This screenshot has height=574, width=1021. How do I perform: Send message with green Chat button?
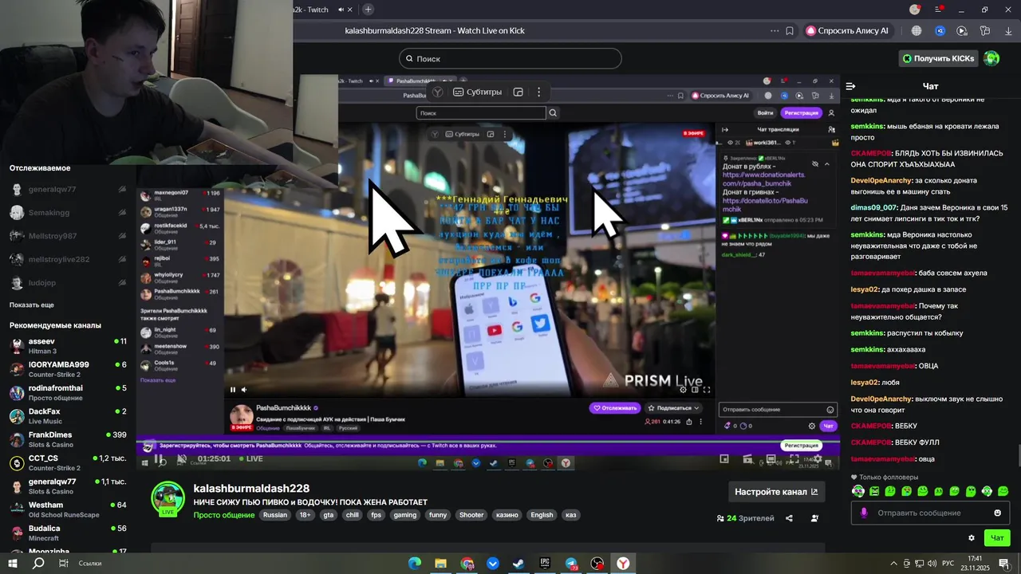(997, 538)
